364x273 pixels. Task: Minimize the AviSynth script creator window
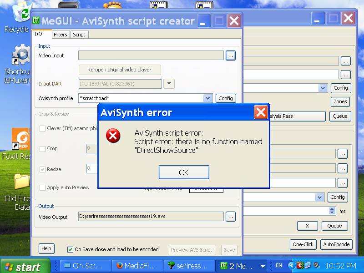(203, 20)
